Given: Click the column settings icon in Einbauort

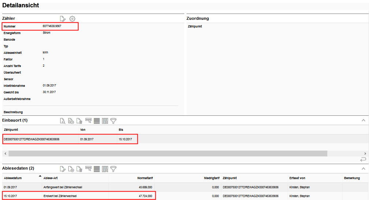Looking at the screenshot, I should [x=105, y=121].
